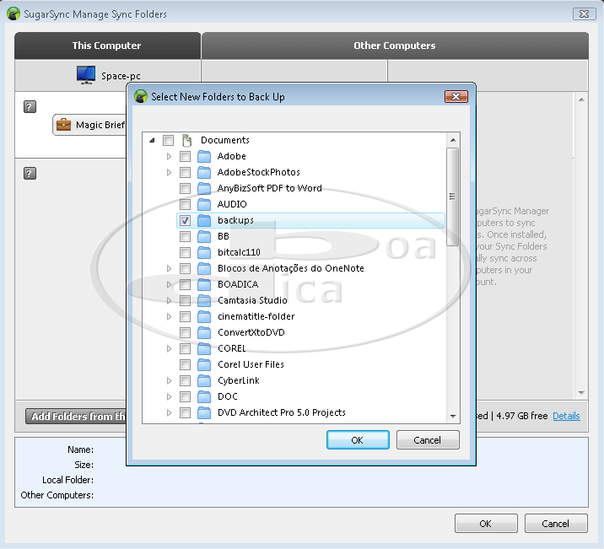Expand the DOC folder node

[169, 397]
